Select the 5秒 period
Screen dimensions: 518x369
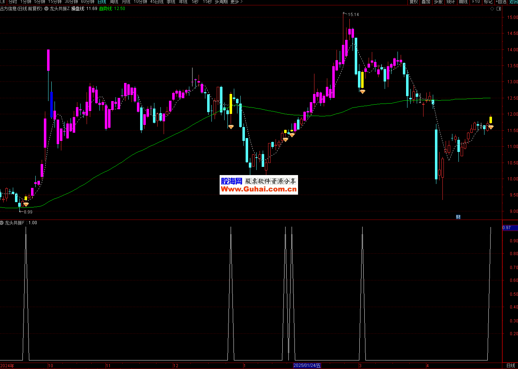[195, 2]
